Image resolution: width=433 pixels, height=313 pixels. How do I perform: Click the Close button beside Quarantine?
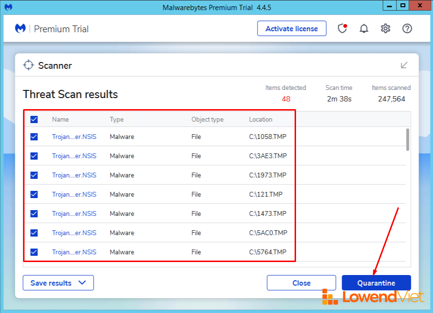(301, 283)
